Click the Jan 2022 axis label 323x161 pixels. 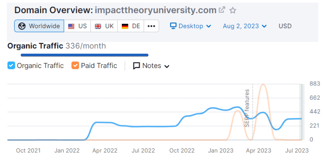pos(67,150)
